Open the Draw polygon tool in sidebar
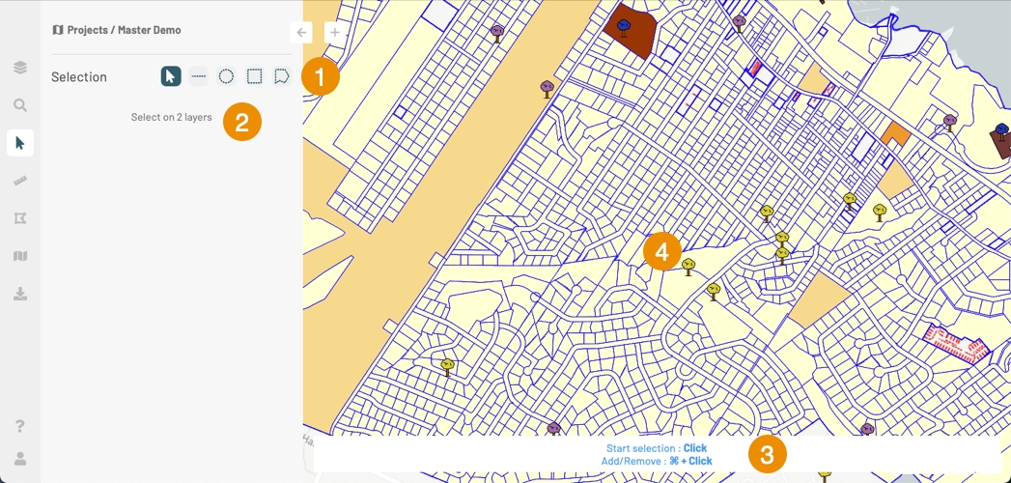 point(19,218)
